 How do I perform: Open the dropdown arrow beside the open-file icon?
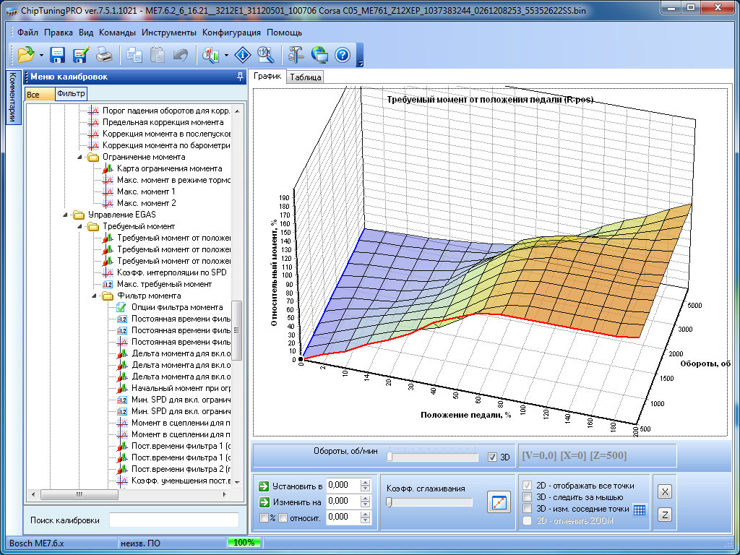tap(41, 55)
